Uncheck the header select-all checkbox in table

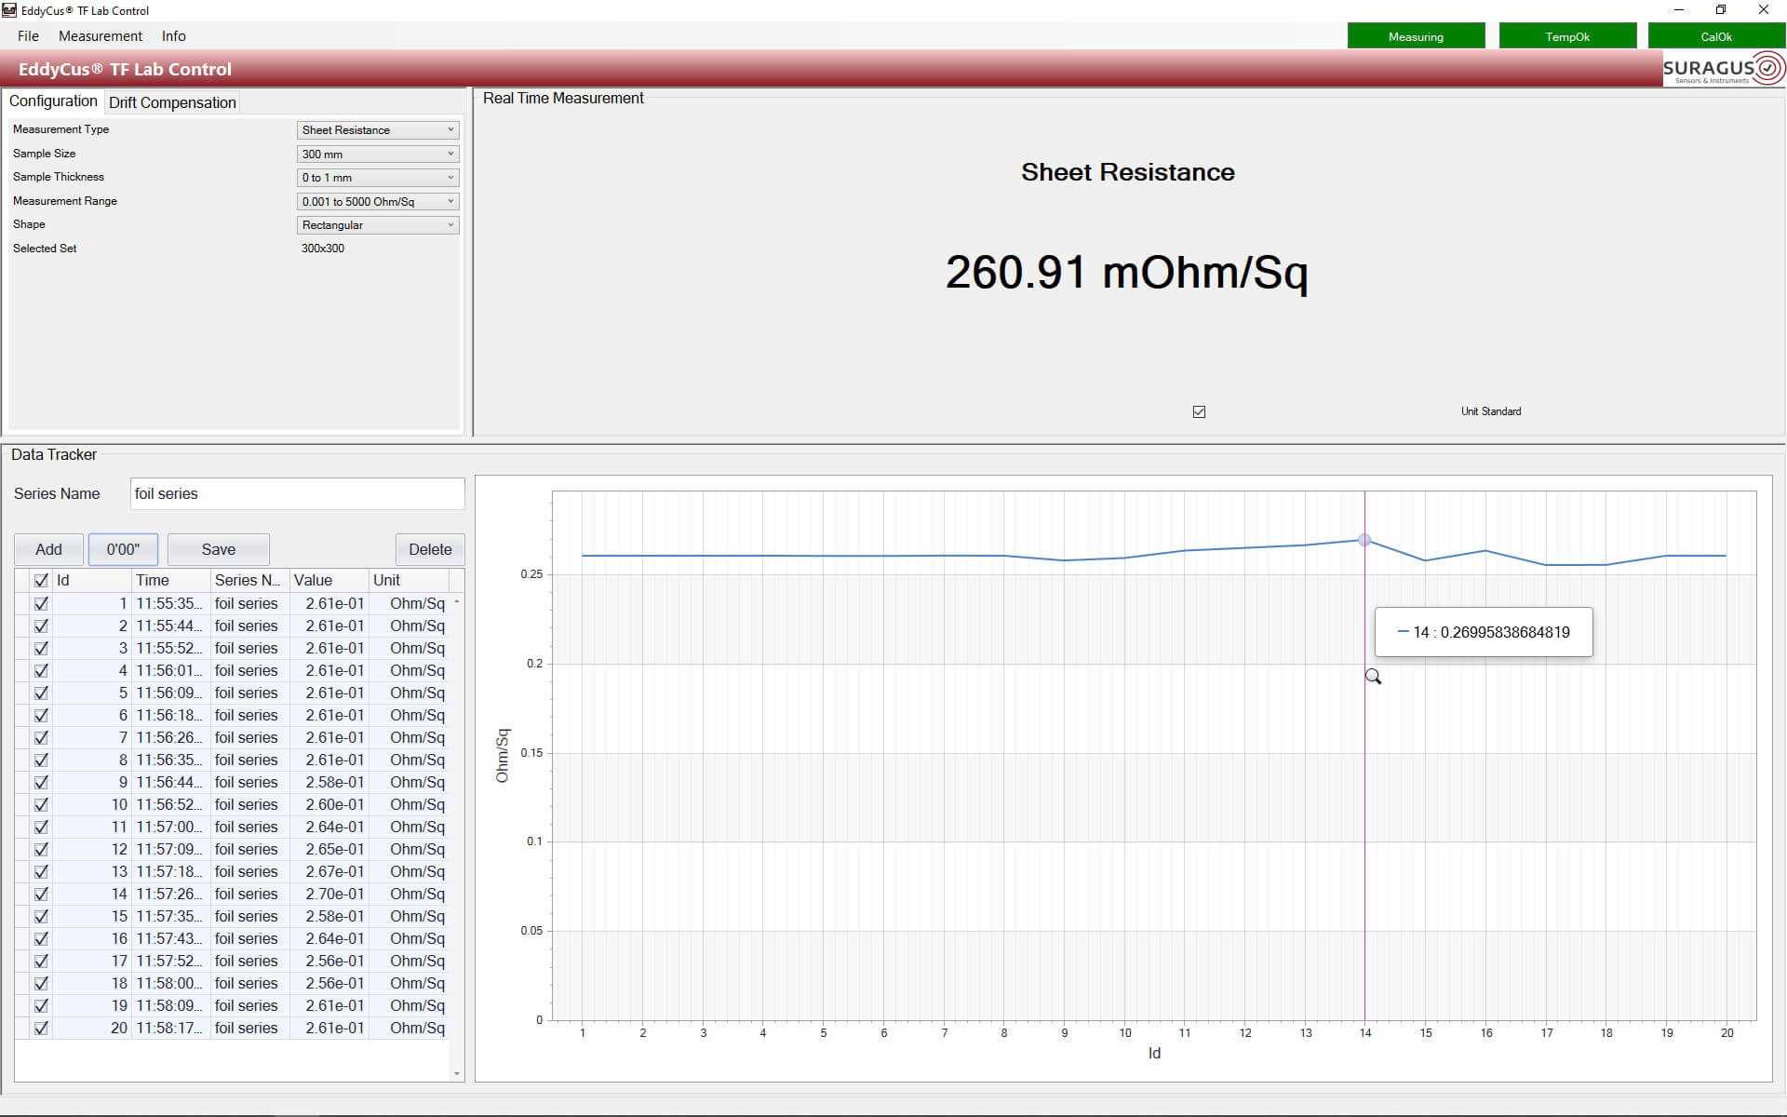click(41, 580)
